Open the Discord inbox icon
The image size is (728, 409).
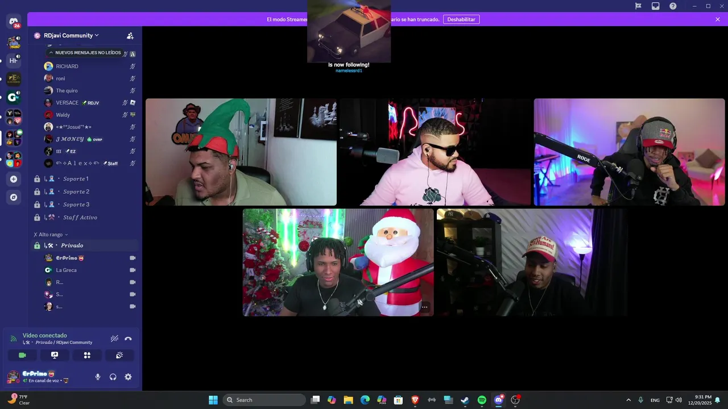pyautogui.click(x=655, y=6)
